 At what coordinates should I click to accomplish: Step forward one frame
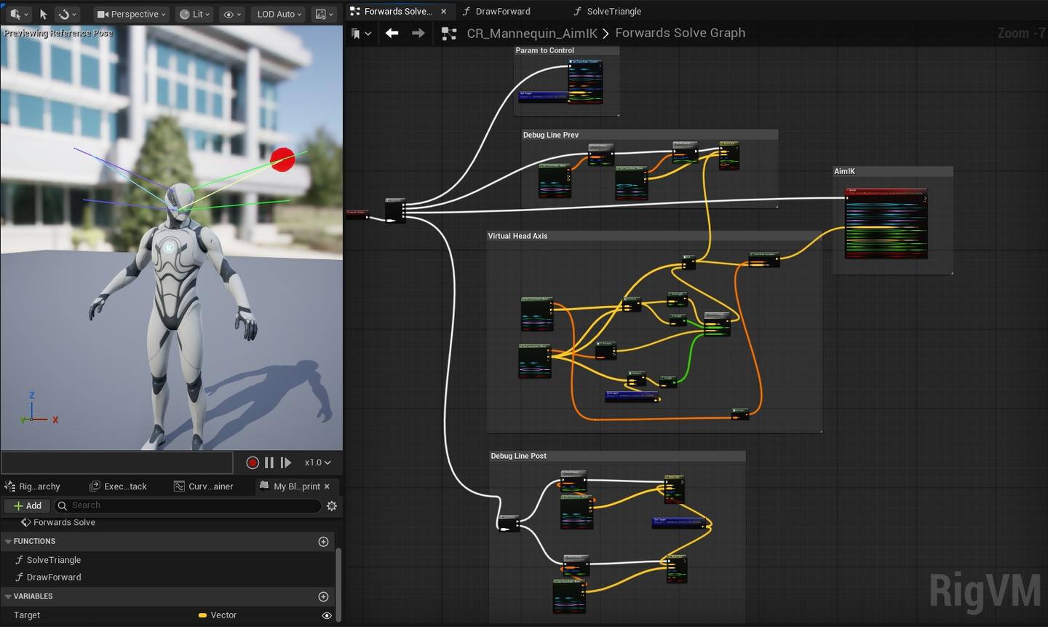click(286, 462)
